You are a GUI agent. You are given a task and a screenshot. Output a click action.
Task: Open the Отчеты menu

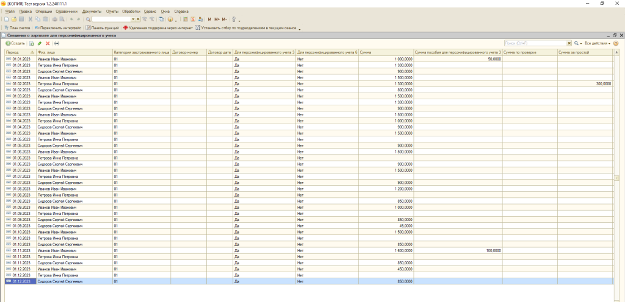coord(112,12)
